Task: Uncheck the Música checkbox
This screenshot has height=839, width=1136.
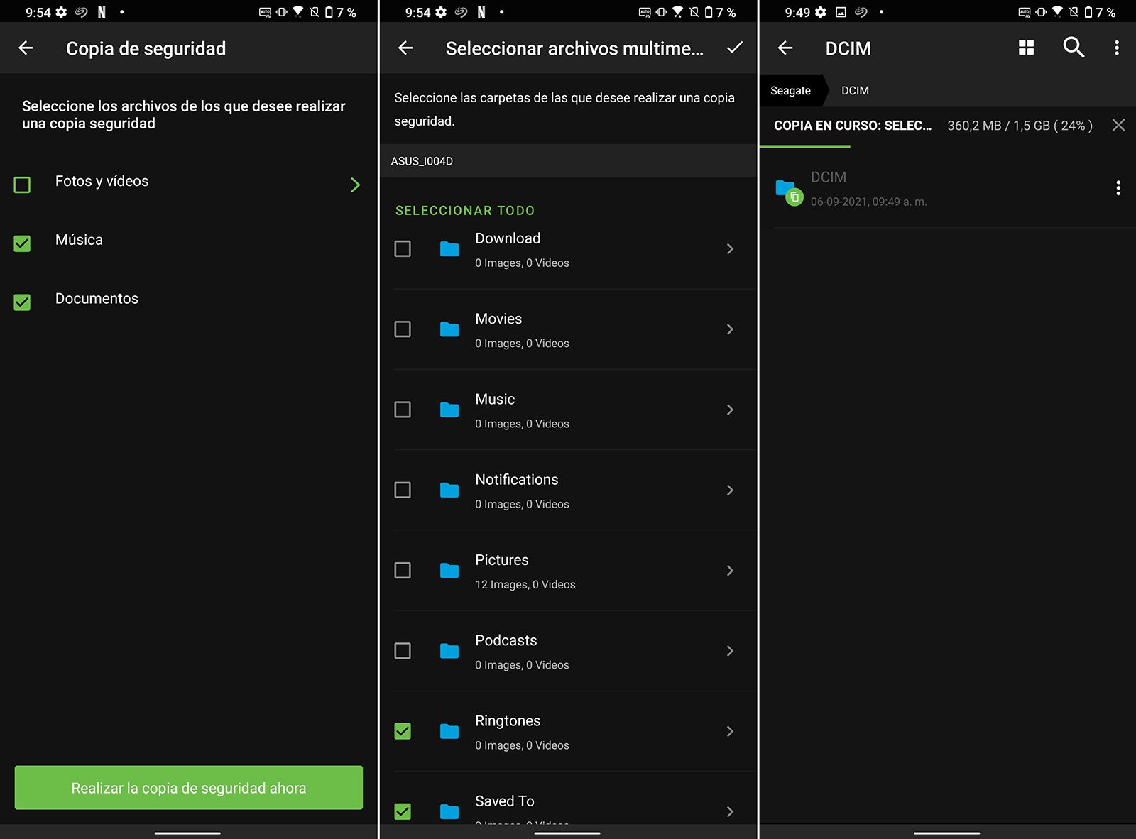Action: click(23, 243)
